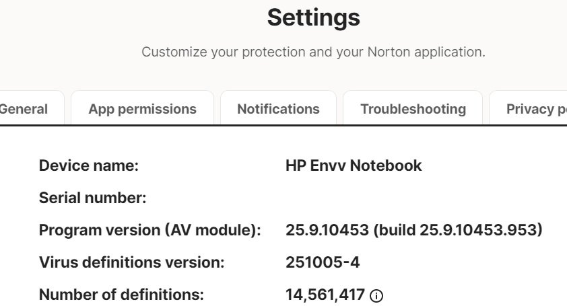The image size is (567, 306).
Task: Go to the Notifications tab
Action: click(278, 109)
